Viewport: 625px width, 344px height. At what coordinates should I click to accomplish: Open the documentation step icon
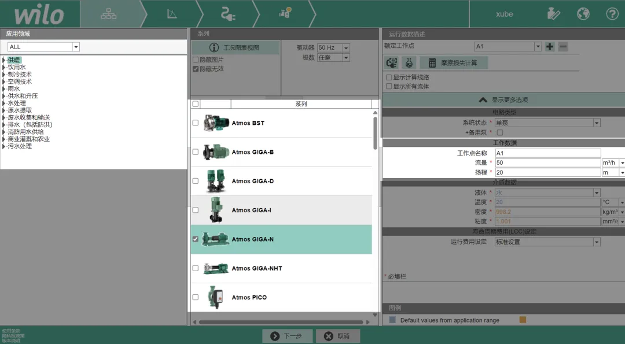click(x=285, y=13)
